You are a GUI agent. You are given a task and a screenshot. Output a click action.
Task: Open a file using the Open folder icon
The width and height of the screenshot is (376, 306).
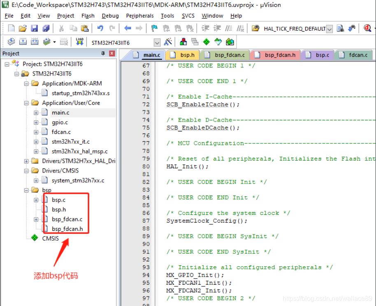pos(23,28)
